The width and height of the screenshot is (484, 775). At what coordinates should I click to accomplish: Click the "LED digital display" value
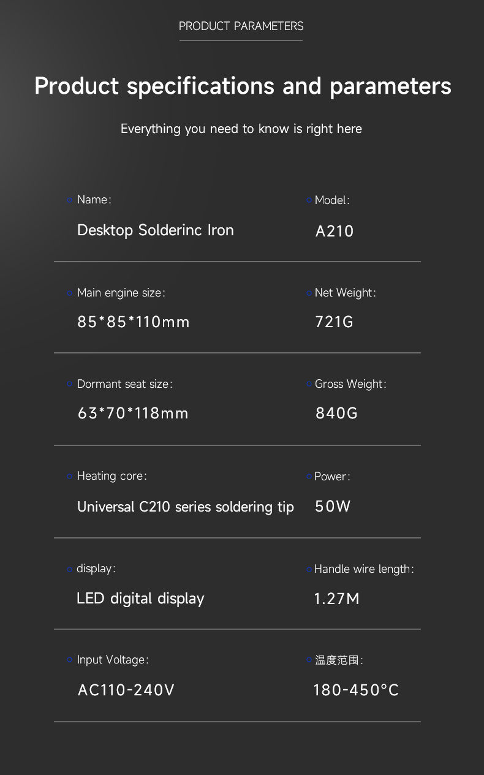point(140,599)
